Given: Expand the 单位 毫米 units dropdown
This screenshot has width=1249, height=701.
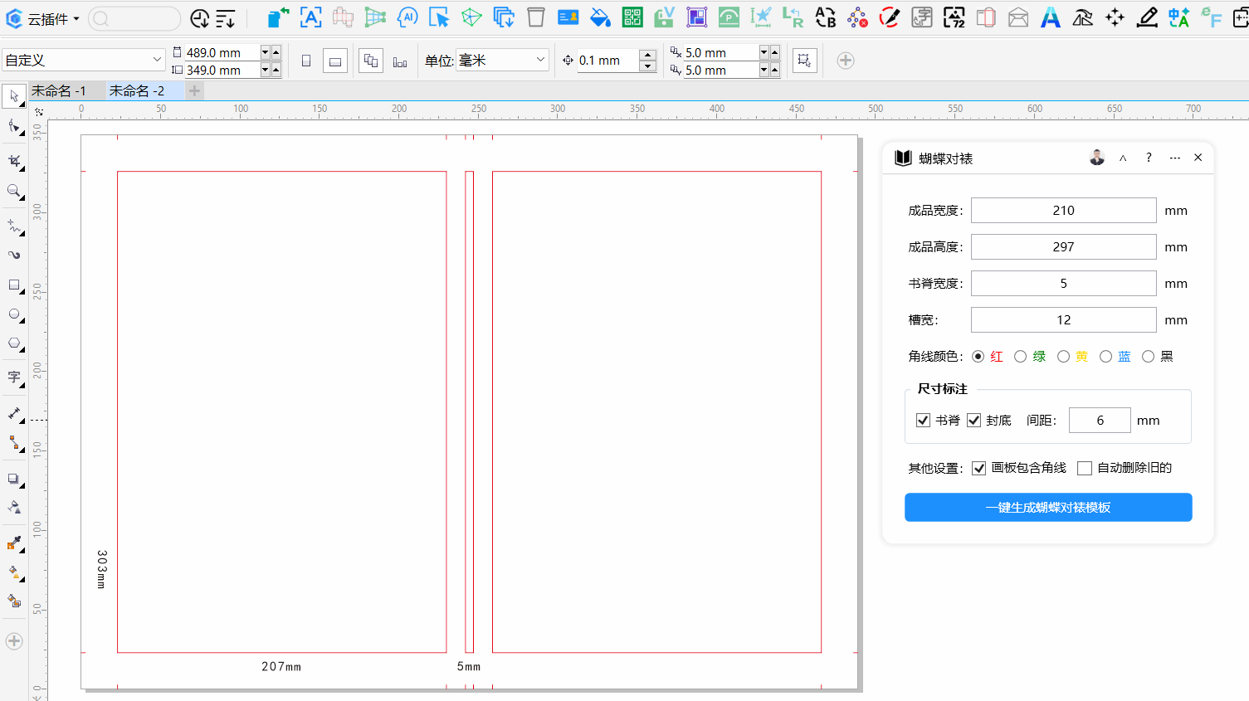Looking at the screenshot, I should pyautogui.click(x=501, y=60).
